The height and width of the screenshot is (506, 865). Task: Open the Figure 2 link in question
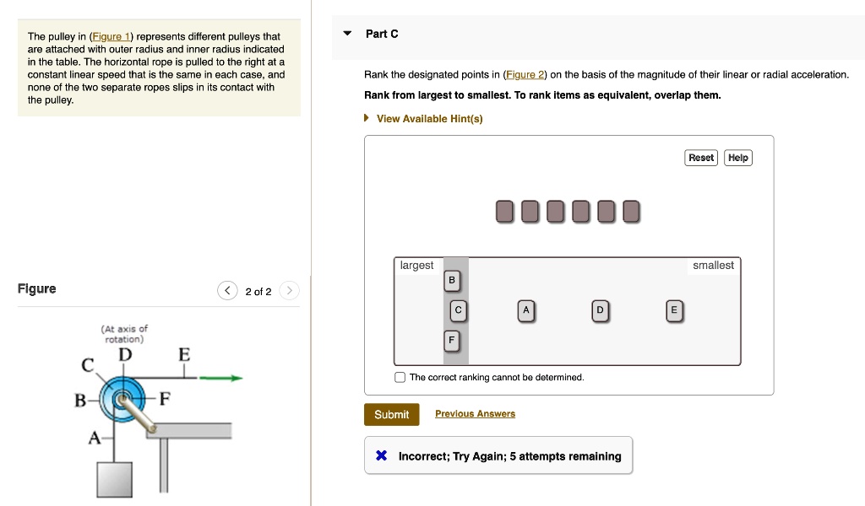pos(525,75)
